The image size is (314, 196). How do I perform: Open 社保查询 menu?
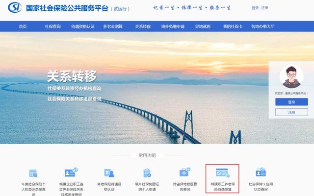pos(52,26)
